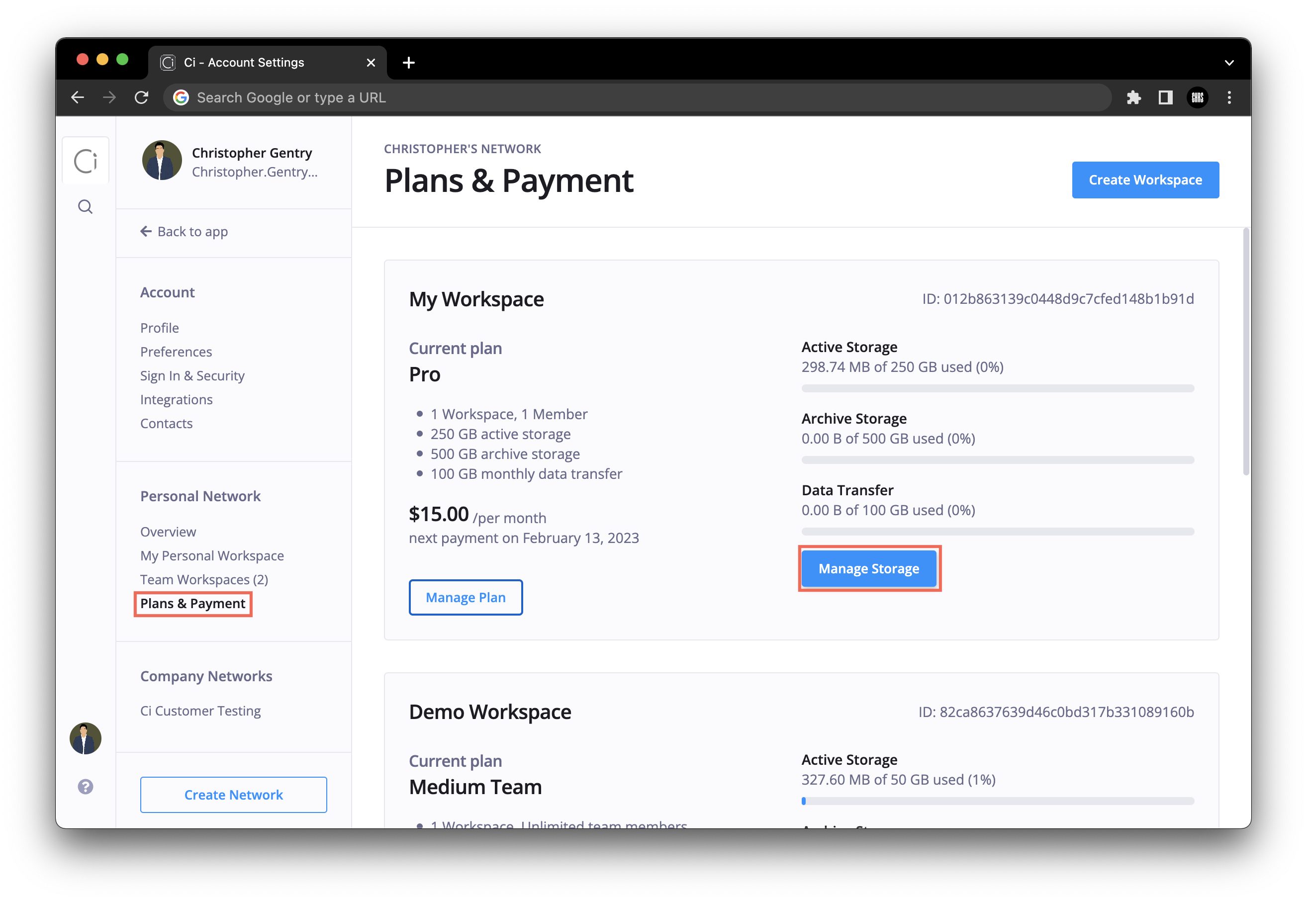The width and height of the screenshot is (1307, 902).
Task: Open Ci Customer Testing network
Action: [200, 711]
